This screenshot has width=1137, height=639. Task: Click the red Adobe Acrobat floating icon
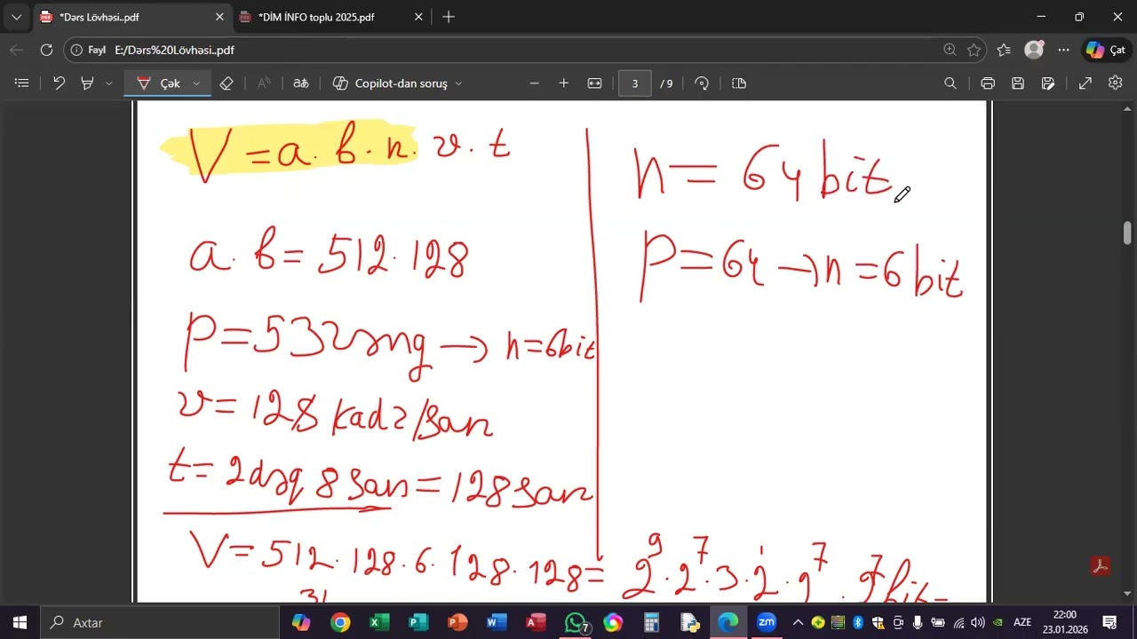point(1101,566)
